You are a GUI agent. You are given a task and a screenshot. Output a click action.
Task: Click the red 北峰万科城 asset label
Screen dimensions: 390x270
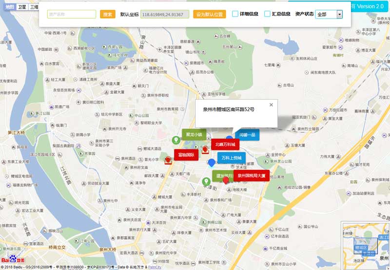225,144
